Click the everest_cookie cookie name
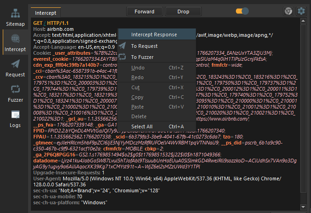 51,59
